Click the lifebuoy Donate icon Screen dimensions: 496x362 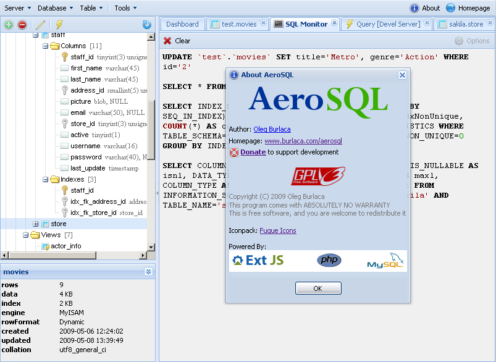point(233,153)
